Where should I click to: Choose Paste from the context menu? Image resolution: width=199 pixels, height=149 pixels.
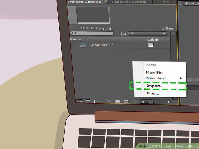tap(151, 65)
